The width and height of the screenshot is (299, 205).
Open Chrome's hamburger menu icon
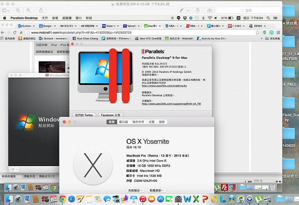tap(278, 33)
